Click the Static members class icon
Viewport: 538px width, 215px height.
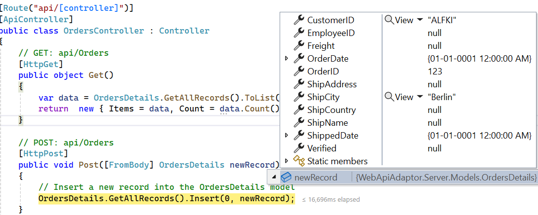pyautogui.click(x=298, y=161)
